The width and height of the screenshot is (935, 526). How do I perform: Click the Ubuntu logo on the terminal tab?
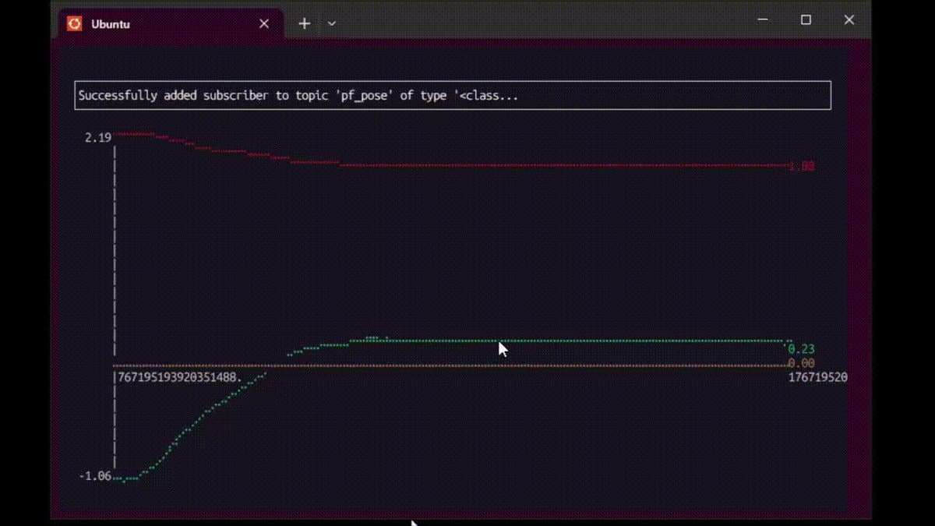[74, 23]
